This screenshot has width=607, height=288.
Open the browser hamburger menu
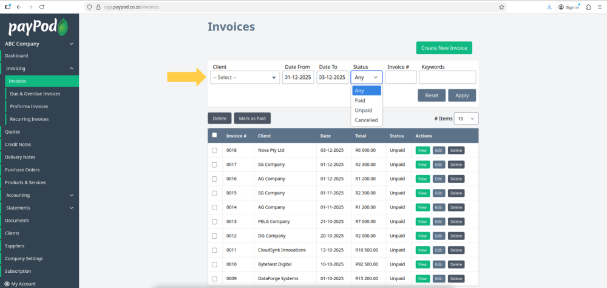600,7
